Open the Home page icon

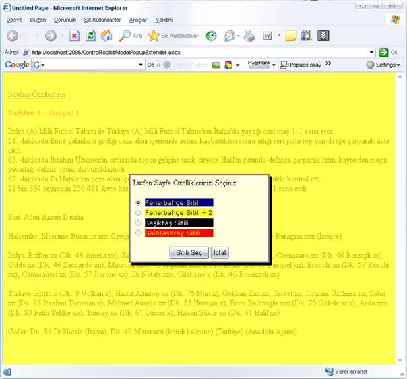[x=106, y=36]
